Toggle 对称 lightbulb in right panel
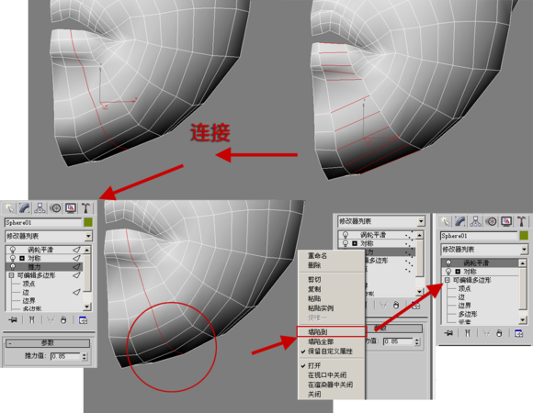Image resolution: width=533 pixels, height=413 pixels. (448, 271)
